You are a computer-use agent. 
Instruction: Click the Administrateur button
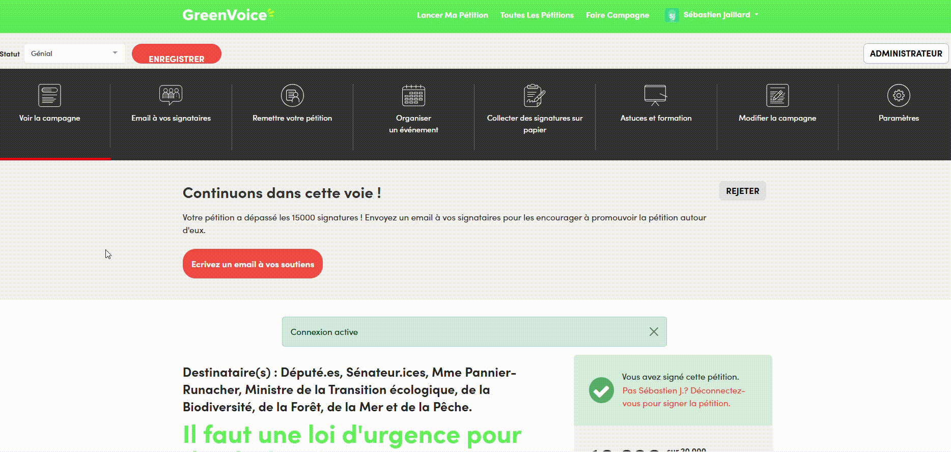tap(905, 53)
